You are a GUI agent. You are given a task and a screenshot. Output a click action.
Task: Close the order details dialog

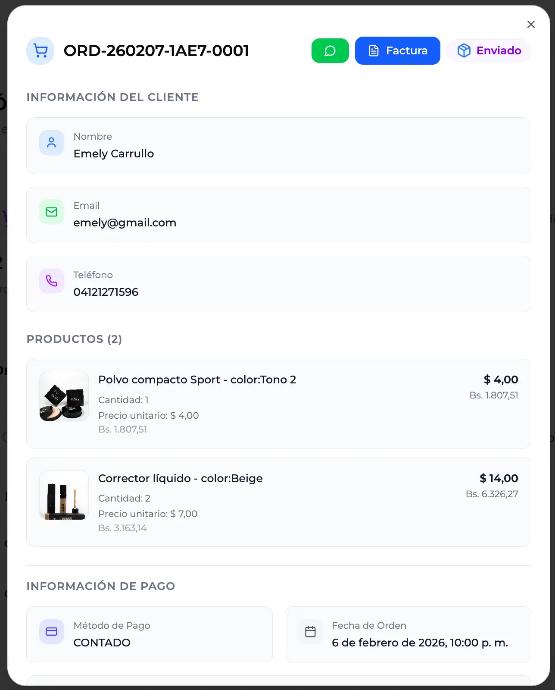[x=531, y=25]
